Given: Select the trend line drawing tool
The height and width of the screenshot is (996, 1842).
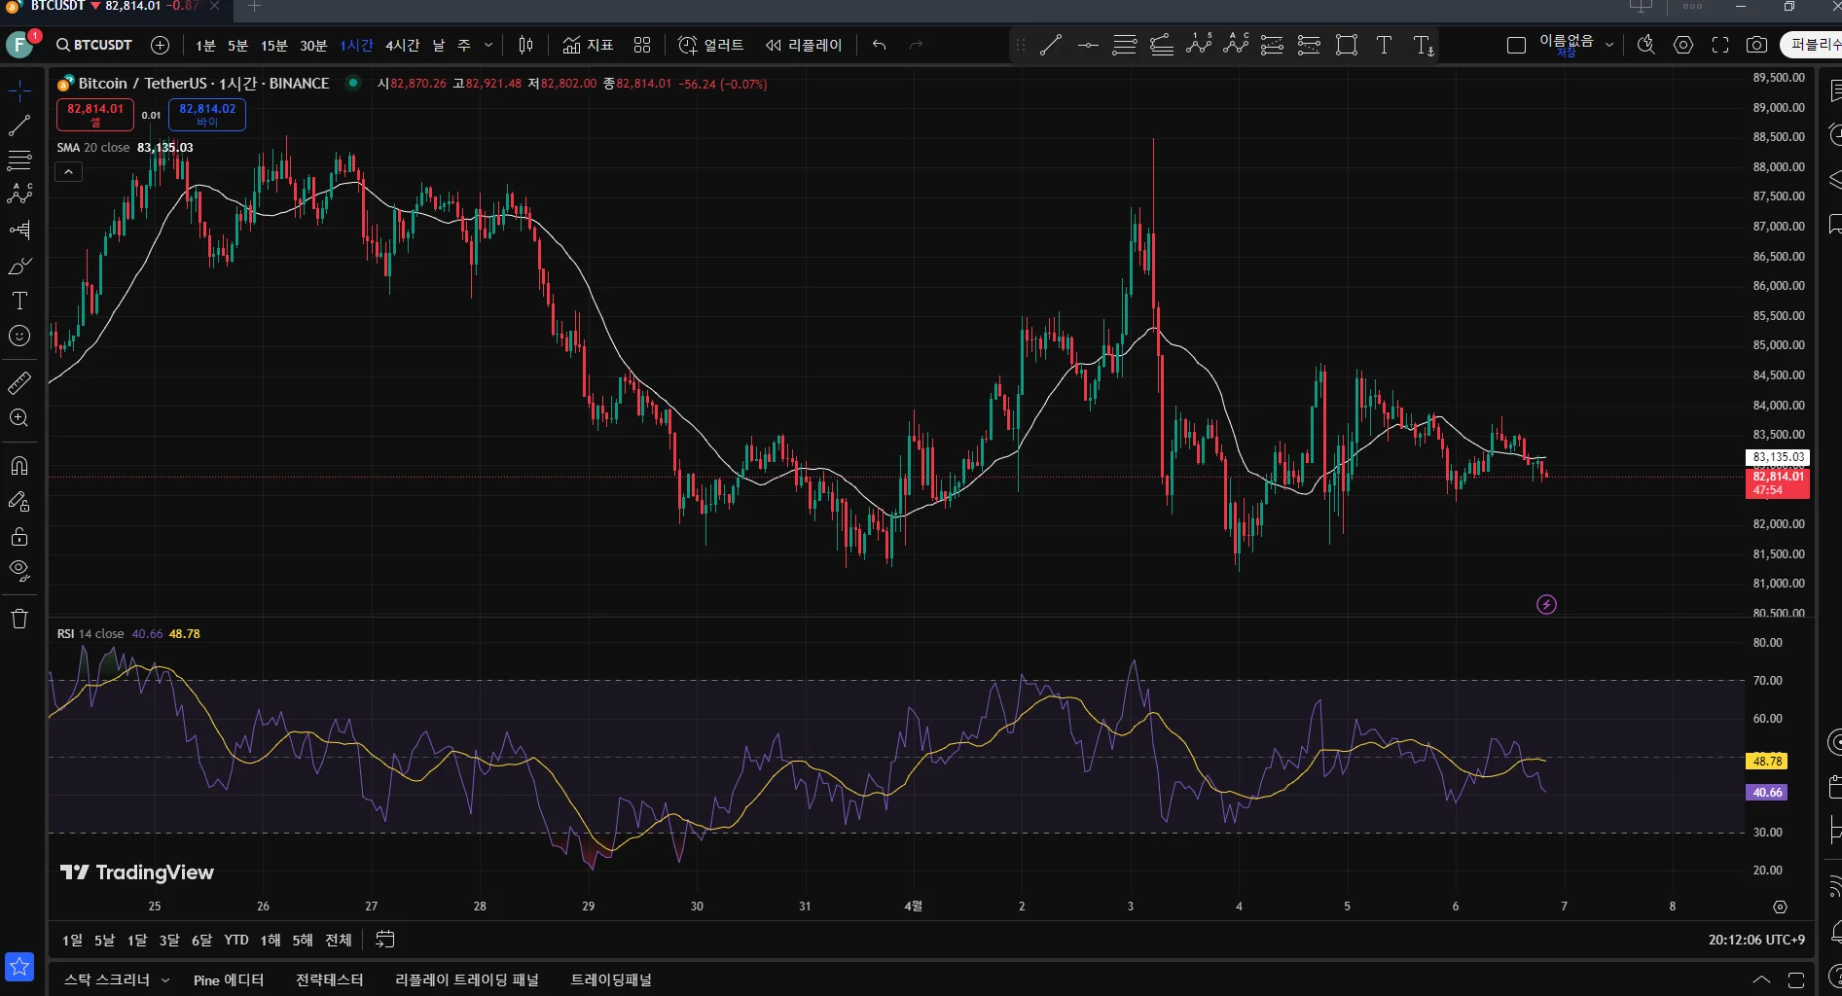Looking at the screenshot, I should click(x=19, y=125).
